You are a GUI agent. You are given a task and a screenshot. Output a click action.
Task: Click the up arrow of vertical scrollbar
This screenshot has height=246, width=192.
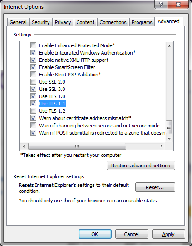coord(169,46)
